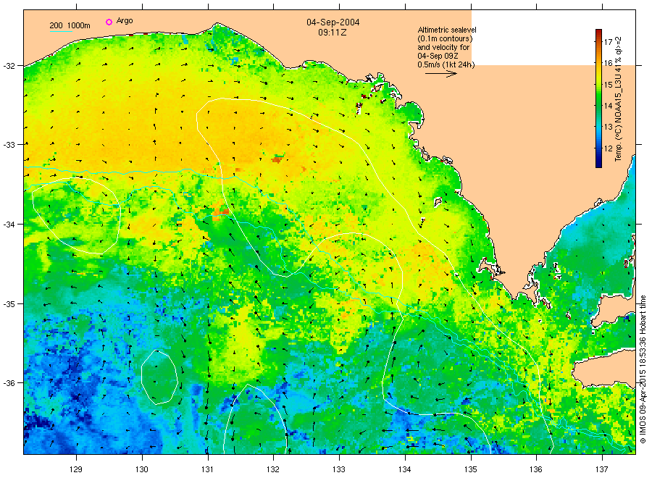
Task: Click the '-36' latitude axis label
Action: point(9,383)
